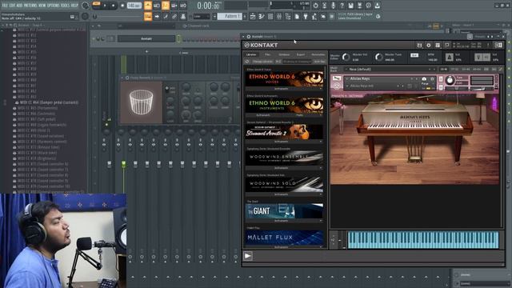Click Kontakt minimized view icon
Screen dimensions: 512x288
446,46
